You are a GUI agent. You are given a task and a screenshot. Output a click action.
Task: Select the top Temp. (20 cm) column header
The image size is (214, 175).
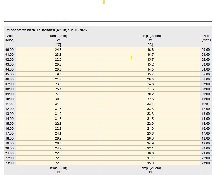tap(150, 38)
